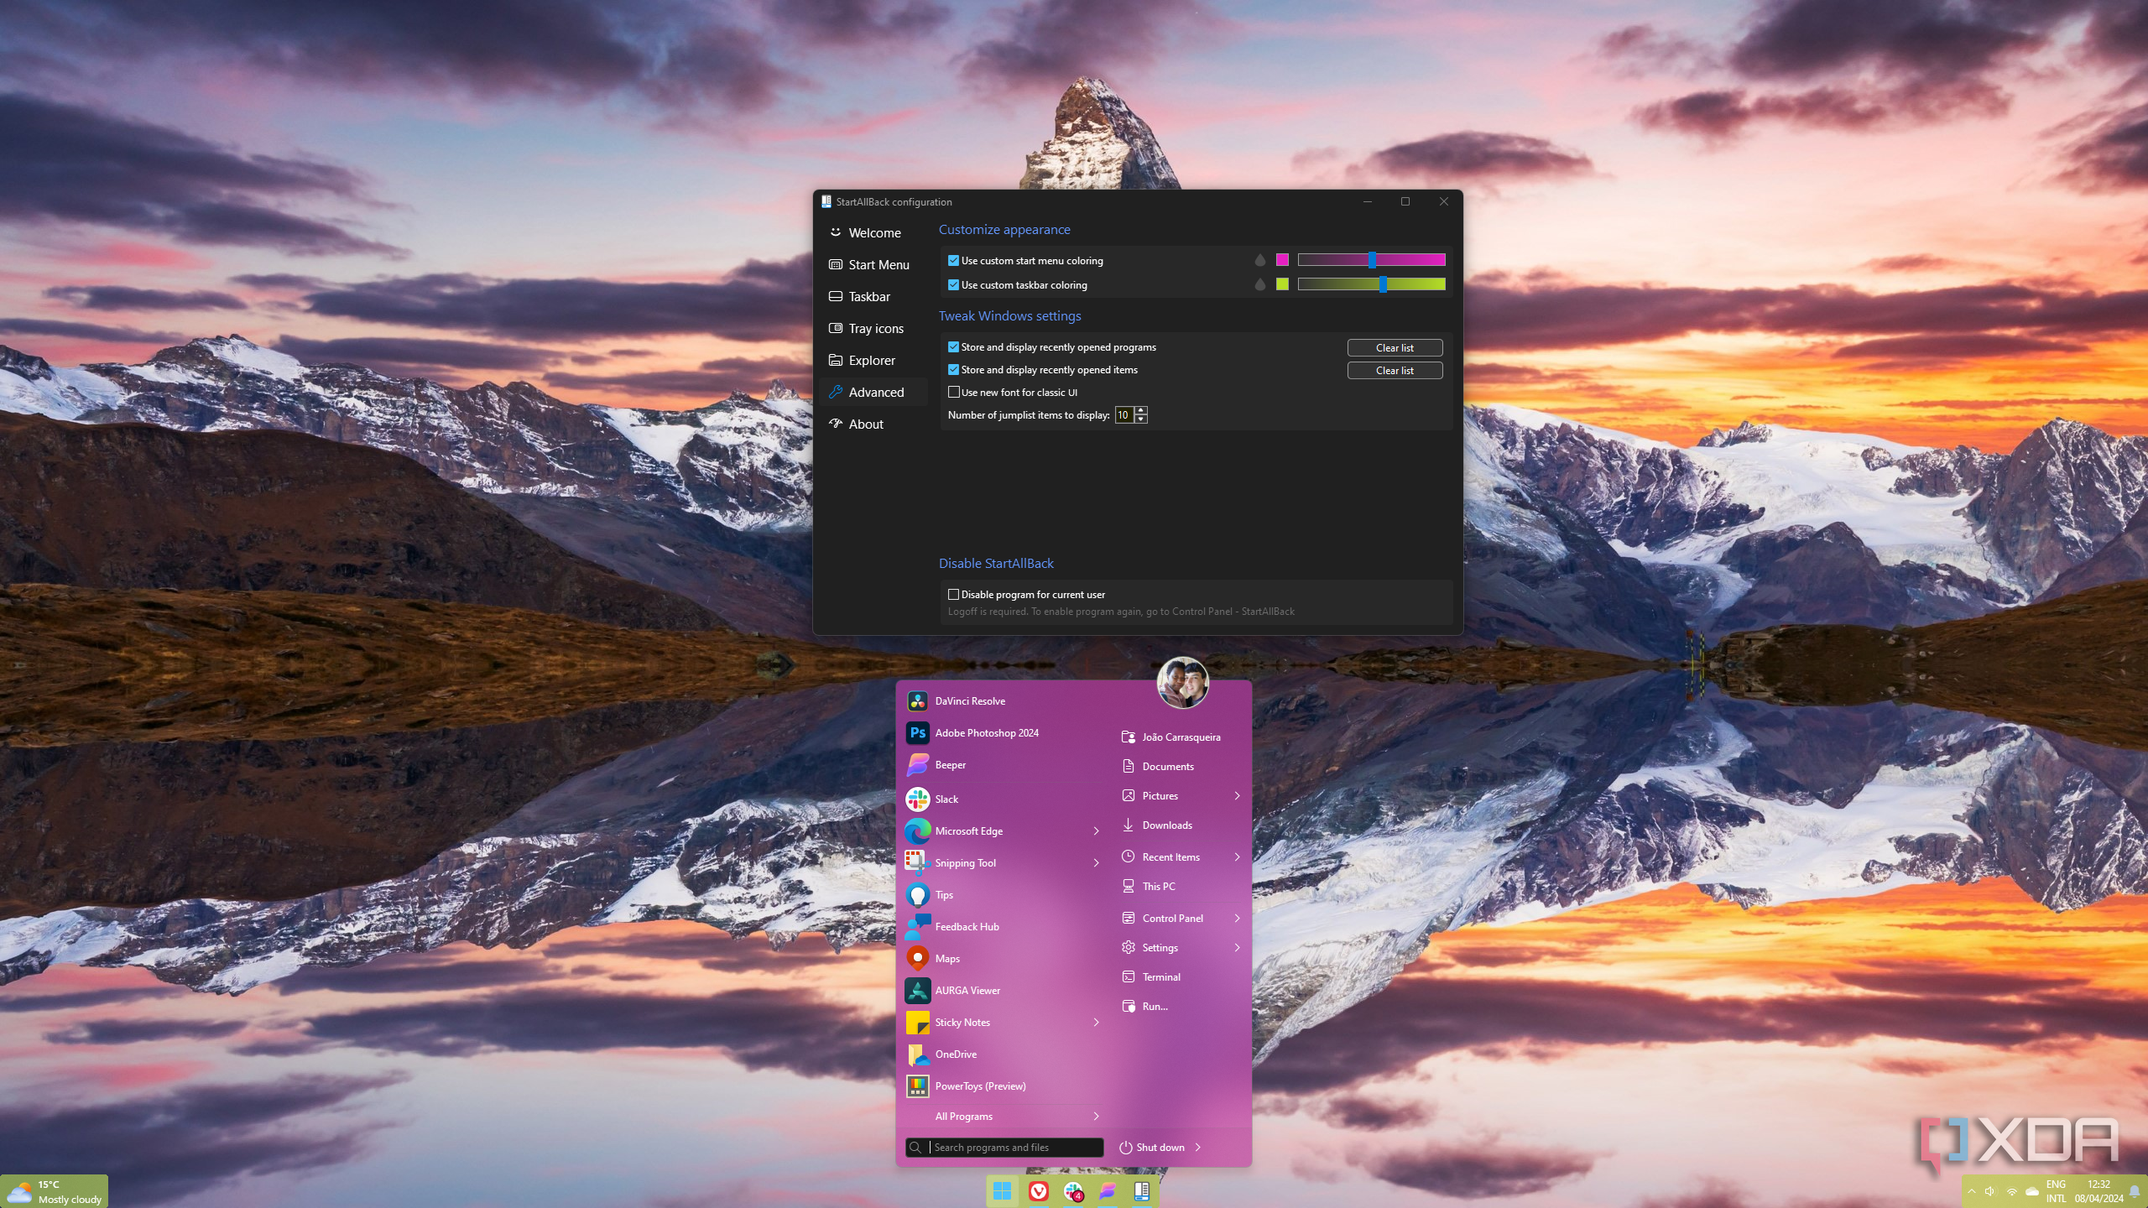Clear the recently opened programs list
The height and width of the screenshot is (1208, 2148).
tap(1394, 347)
